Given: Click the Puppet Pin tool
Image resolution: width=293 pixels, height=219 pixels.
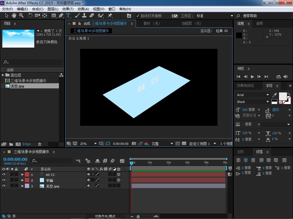Looking at the screenshot, I should (x=110, y=16).
